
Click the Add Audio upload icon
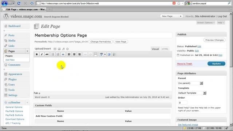tap(63, 49)
